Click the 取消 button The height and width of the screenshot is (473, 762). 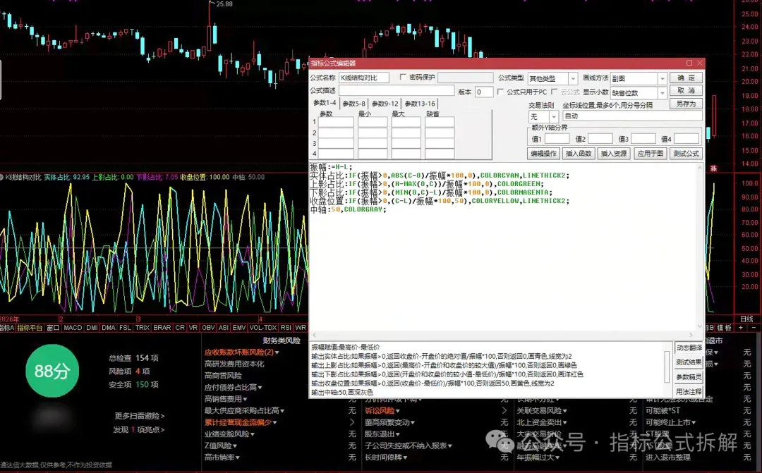pyautogui.click(x=686, y=90)
